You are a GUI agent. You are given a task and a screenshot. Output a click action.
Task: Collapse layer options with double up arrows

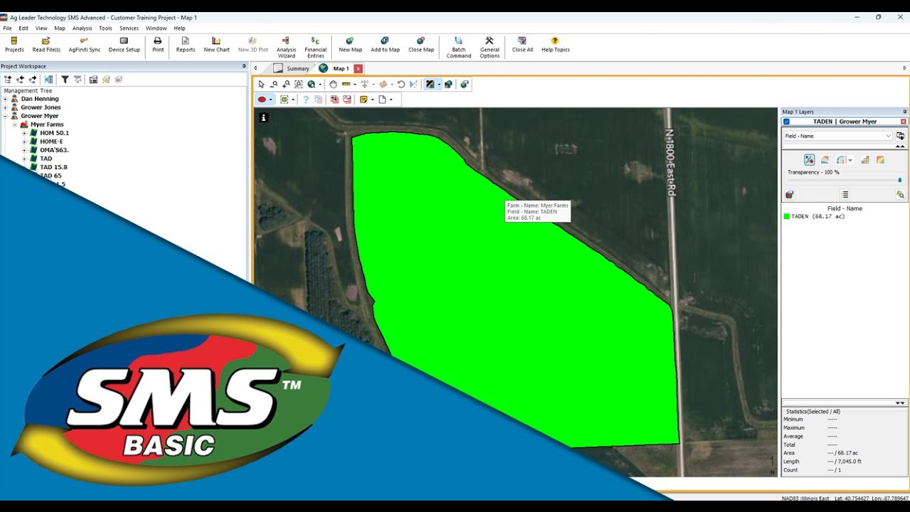[x=900, y=146]
